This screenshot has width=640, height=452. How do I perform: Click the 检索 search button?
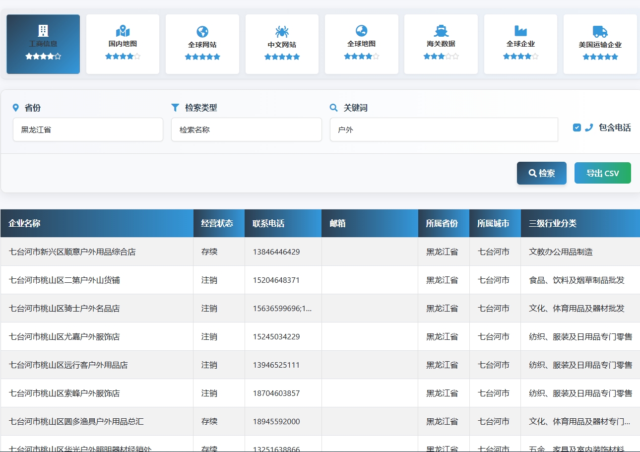(x=542, y=173)
